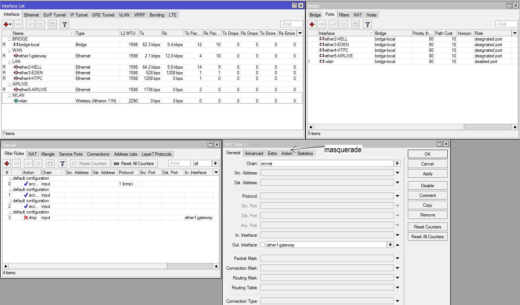The height and width of the screenshot is (305, 520).
Task: Switch to Ethernet tab in Interface List
Action: point(32,15)
